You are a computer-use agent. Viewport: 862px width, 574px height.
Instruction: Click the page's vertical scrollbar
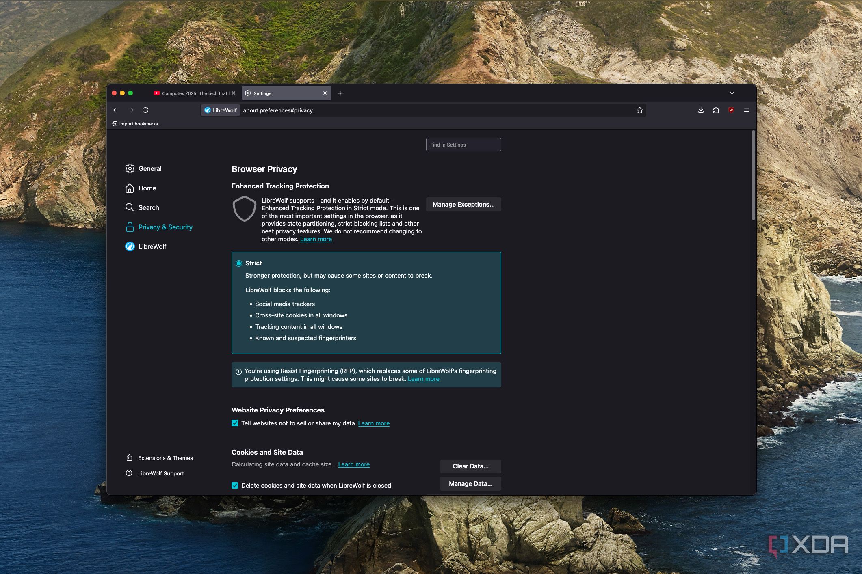[753, 175]
